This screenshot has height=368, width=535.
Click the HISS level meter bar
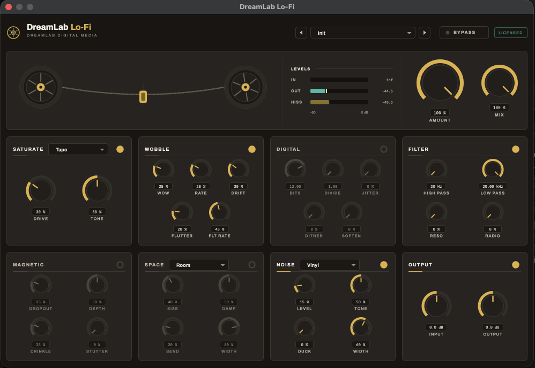pyautogui.click(x=339, y=102)
